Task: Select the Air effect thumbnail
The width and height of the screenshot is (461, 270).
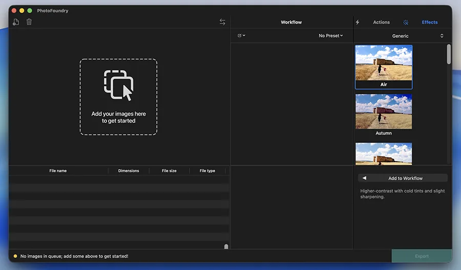Action: (384, 67)
